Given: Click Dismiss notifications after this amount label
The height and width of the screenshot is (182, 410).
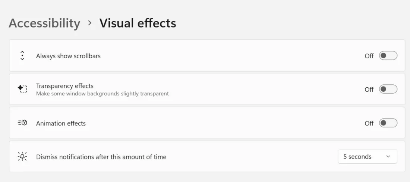Looking at the screenshot, I should point(101,157).
